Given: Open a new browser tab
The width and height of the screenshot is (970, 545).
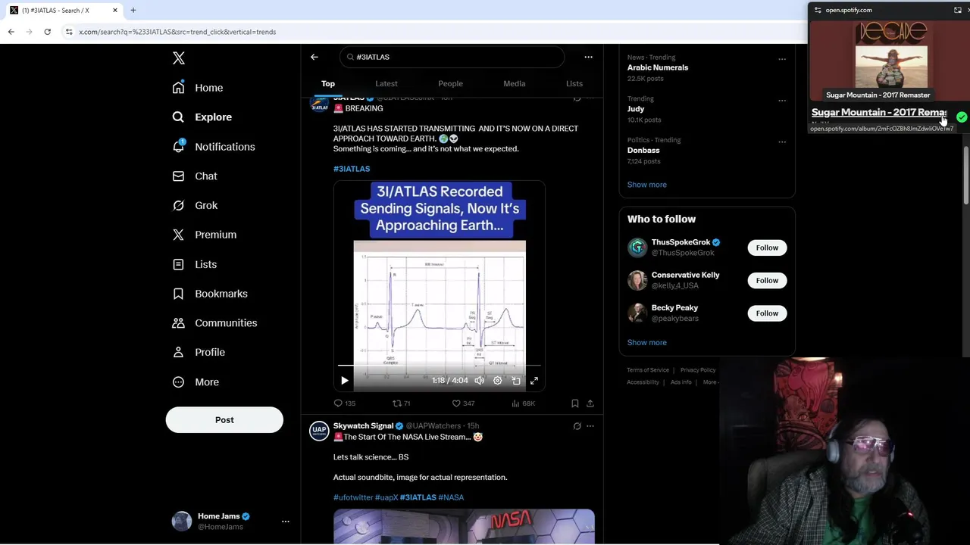Looking at the screenshot, I should [x=133, y=10].
